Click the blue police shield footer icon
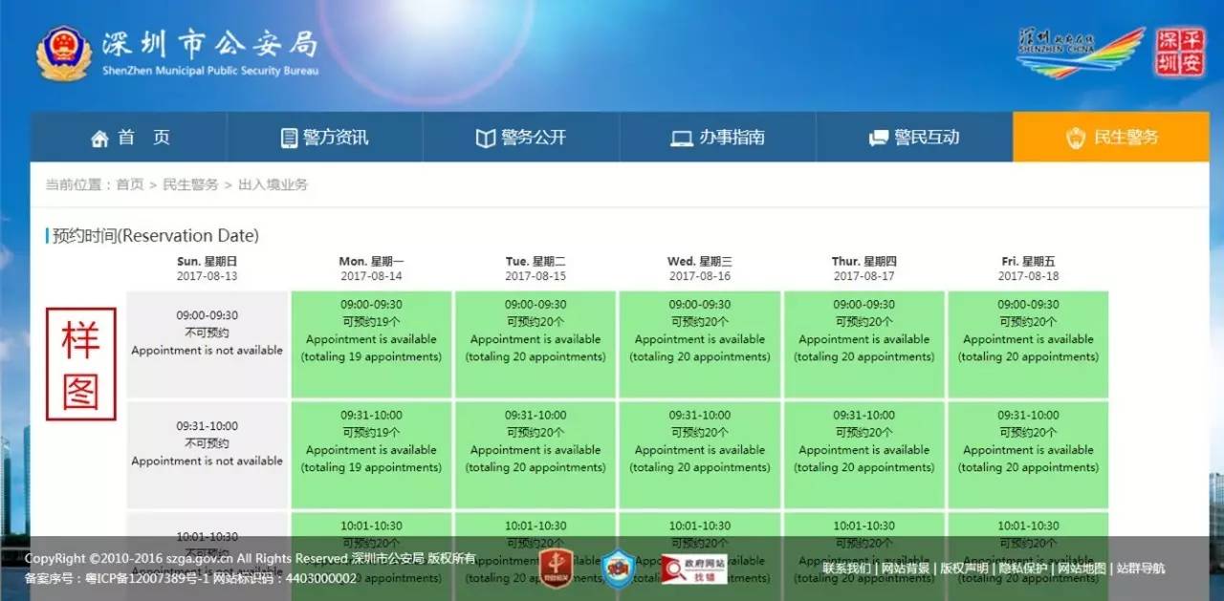 (619, 569)
